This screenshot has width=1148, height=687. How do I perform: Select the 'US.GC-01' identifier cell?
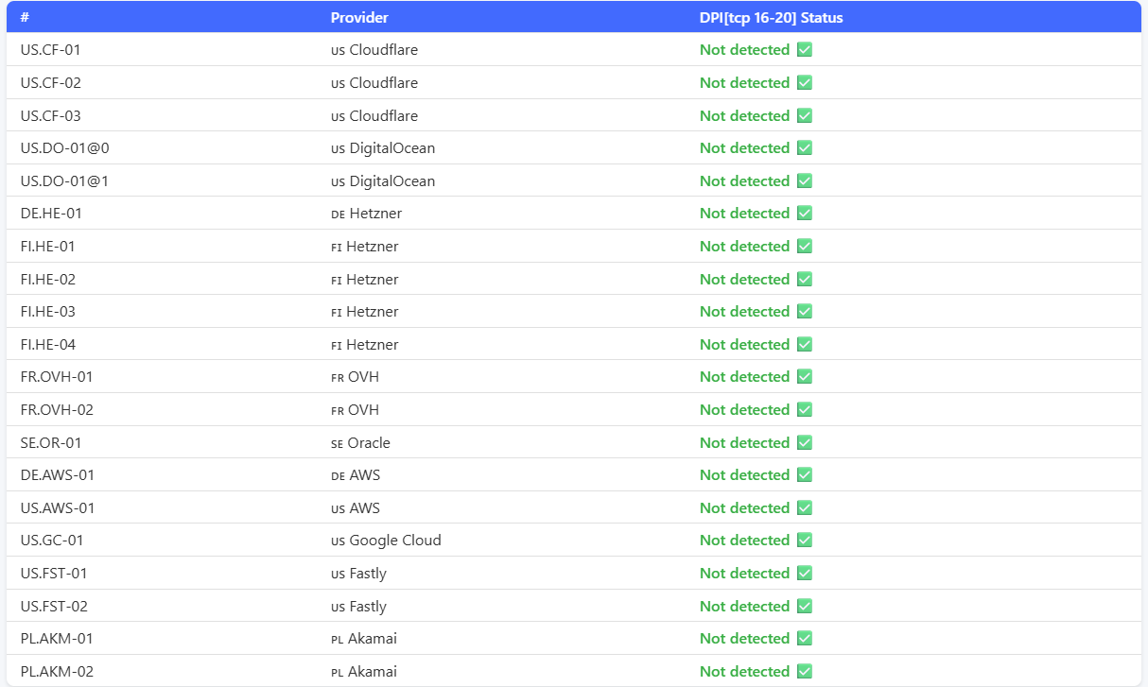click(52, 541)
